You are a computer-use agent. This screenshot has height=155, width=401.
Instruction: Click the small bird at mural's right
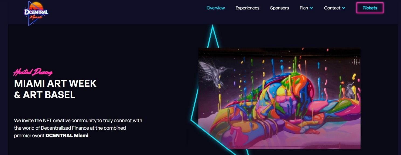(350, 90)
